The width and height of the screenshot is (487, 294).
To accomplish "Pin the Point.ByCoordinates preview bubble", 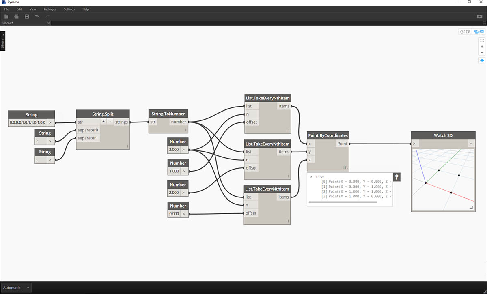I will click(396, 177).
